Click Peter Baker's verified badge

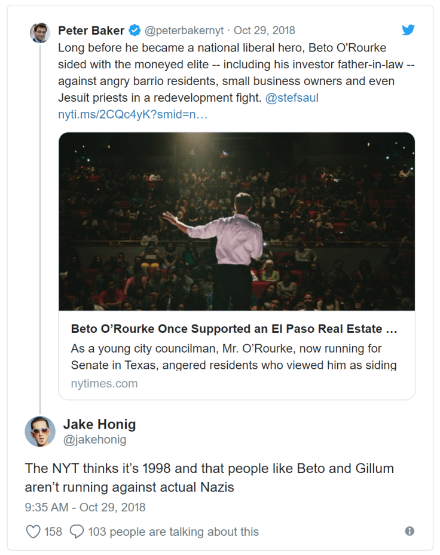[135, 31]
